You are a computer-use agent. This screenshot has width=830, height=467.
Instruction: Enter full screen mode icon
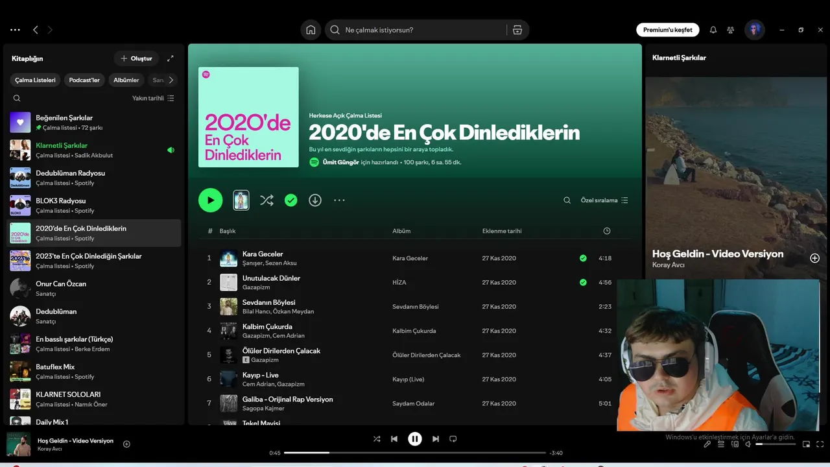coord(820,444)
